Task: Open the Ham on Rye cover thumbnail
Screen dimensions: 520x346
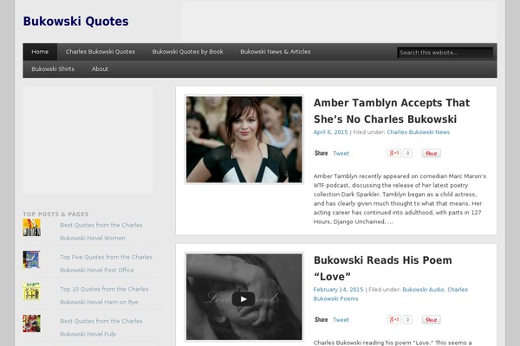Action: 32,292
